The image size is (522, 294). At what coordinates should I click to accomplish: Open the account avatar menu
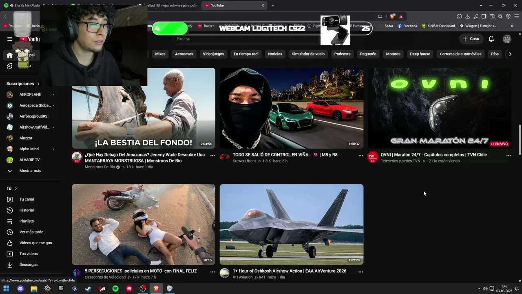point(507,39)
